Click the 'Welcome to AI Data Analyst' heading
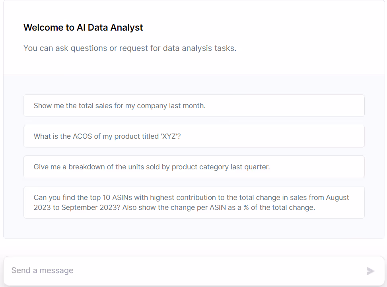 [83, 27]
